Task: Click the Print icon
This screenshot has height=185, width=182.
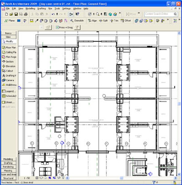Action: tap(26, 14)
